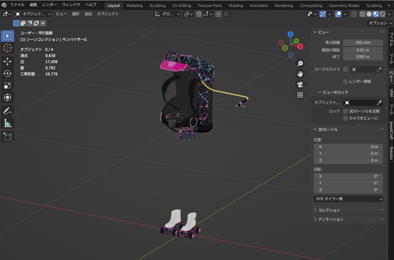This screenshot has width=394, height=260.
Task: Select the Scale tool
Action: 7,85
